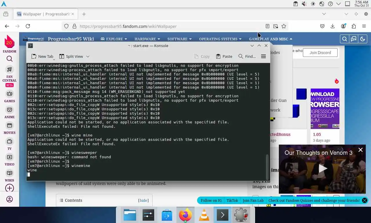
Task: Open the Arch application launcher
Action: (4, 4)
